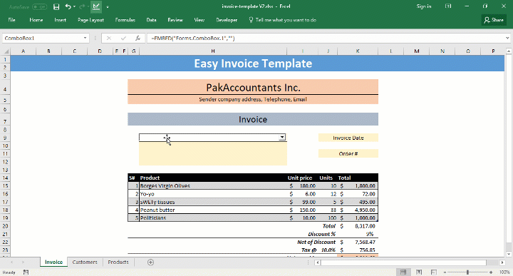Click the 100% zoom level
513x276 pixels.
[504, 272]
